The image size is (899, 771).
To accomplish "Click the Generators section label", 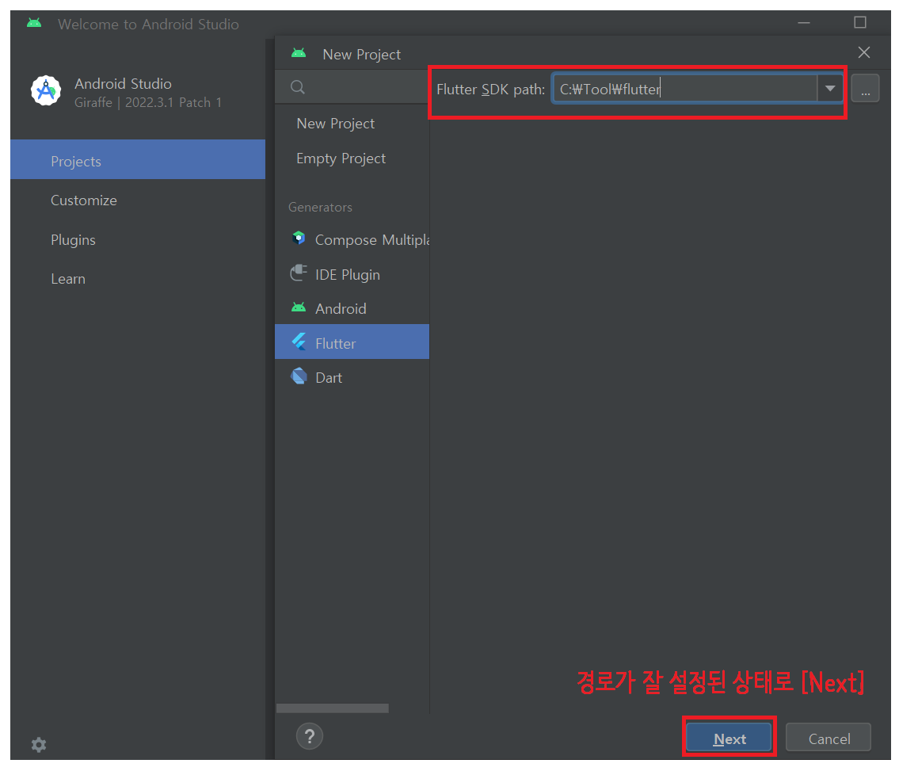I will click(320, 207).
